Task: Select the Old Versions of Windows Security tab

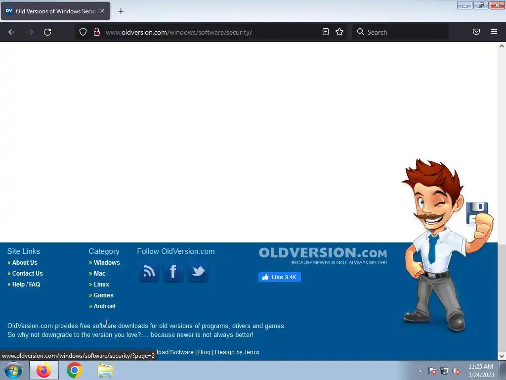Action: point(55,11)
